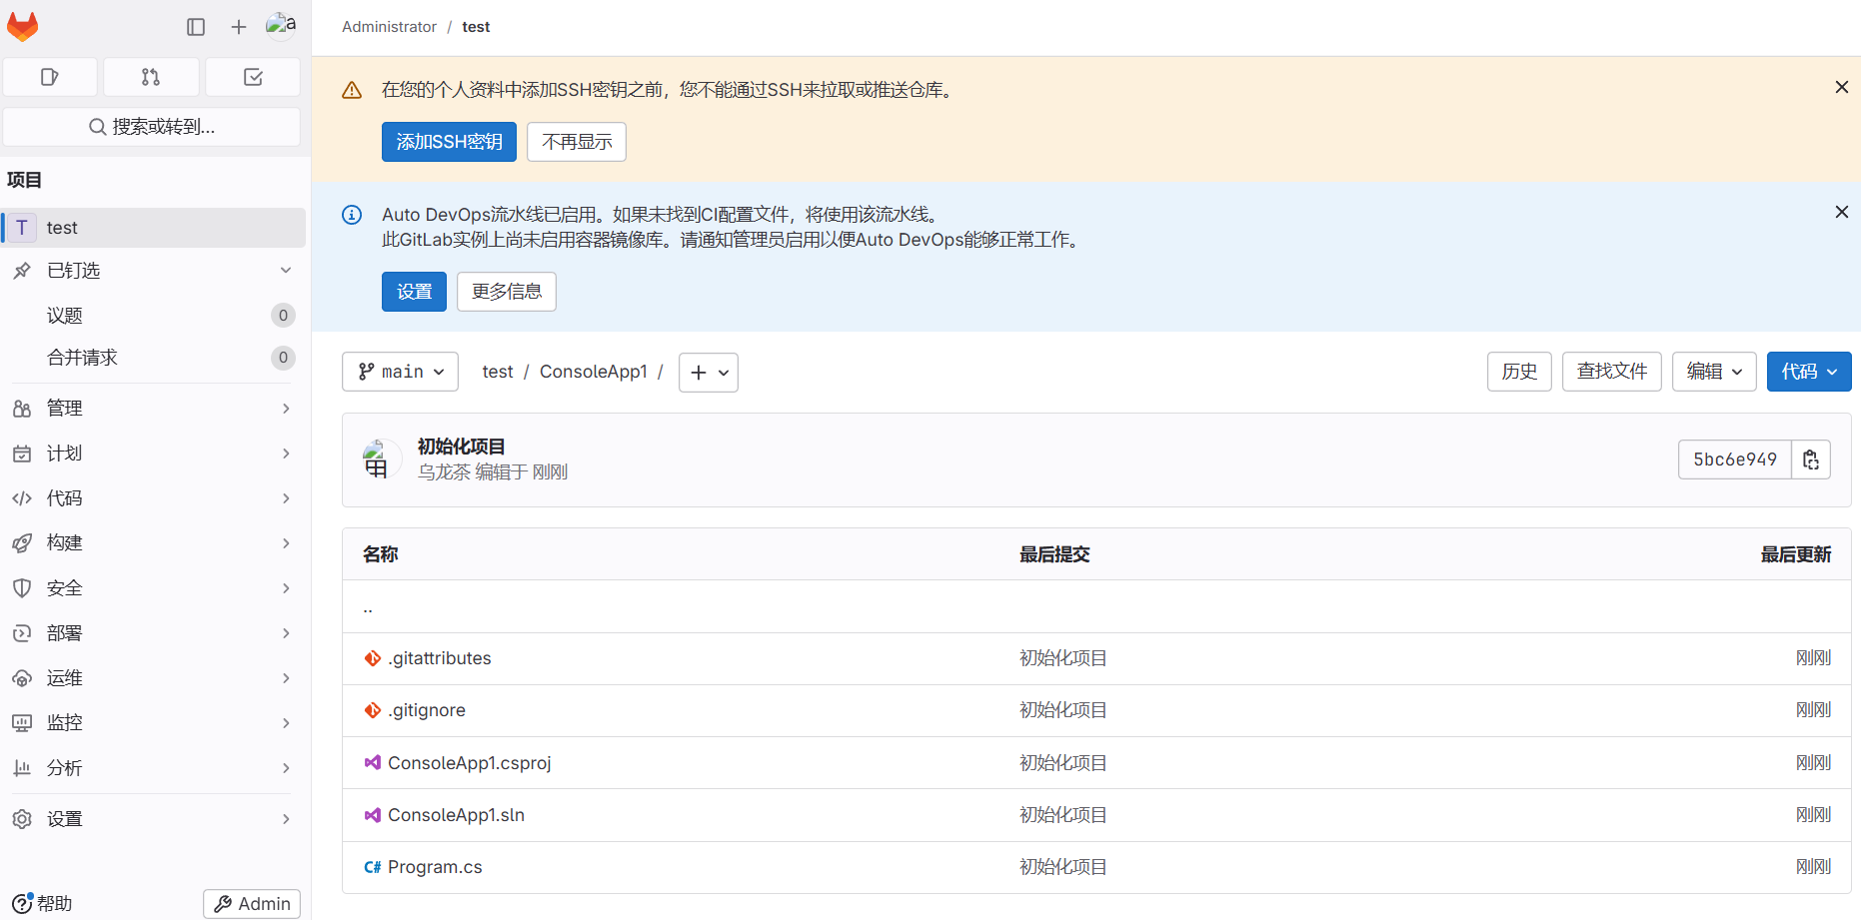Click the search or go to field
The height and width of the screenshot is (920, 1861).
(152, 127)
